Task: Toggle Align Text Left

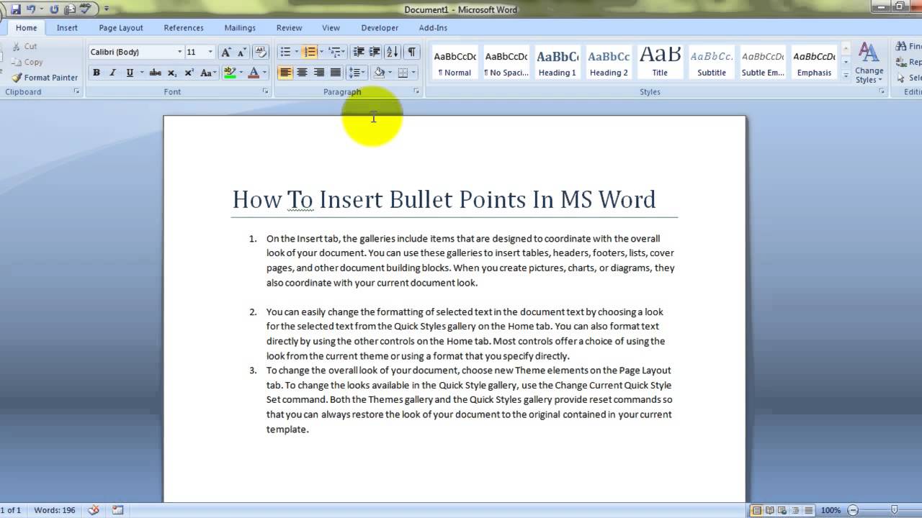Action: point(285,73)
